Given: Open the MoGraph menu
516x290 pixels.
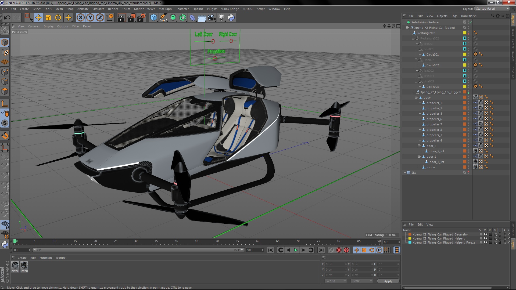Looking at the screenshot, I should click(165, 9).
